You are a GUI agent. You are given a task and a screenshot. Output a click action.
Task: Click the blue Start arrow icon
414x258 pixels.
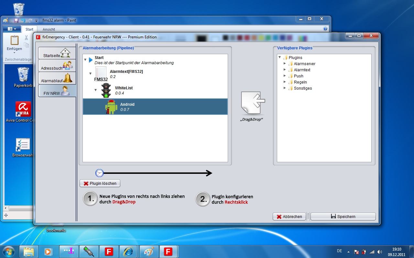point(91,60)
